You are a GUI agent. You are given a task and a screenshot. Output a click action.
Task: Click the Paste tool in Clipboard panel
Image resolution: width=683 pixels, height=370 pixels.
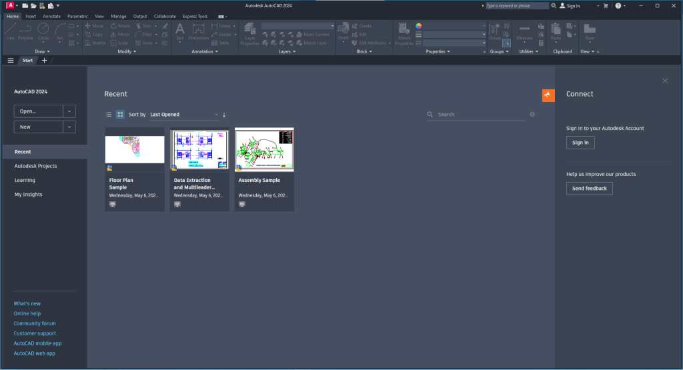pos(556,32)
